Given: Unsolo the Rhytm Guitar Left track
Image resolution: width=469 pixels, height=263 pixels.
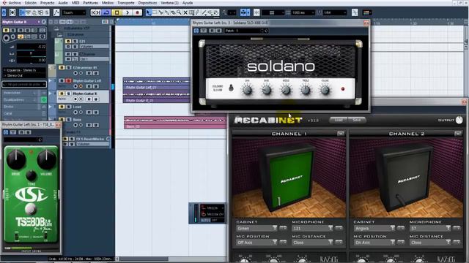Looking at the screenshot, I should pos(68,81).
